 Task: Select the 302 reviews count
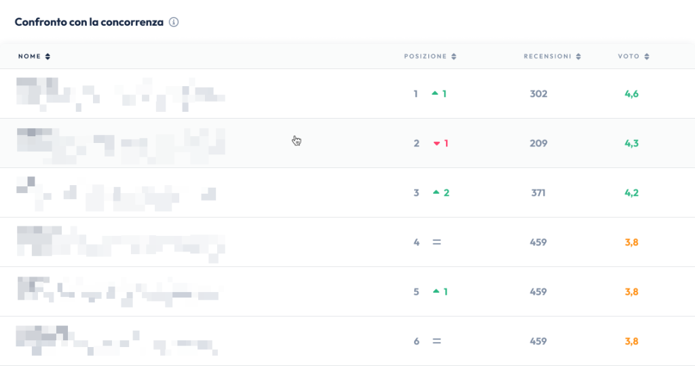(x=538, y=94)
